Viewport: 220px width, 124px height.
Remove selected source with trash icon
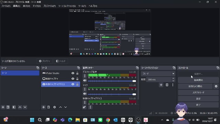coord(48,107)
